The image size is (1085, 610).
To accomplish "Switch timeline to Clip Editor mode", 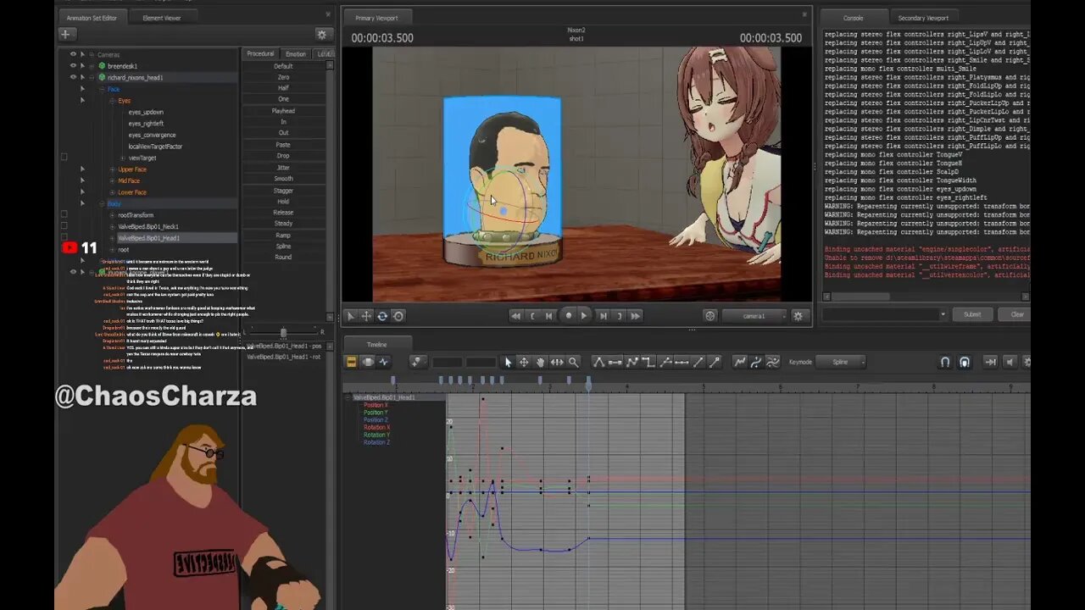I will pos(352,362).
